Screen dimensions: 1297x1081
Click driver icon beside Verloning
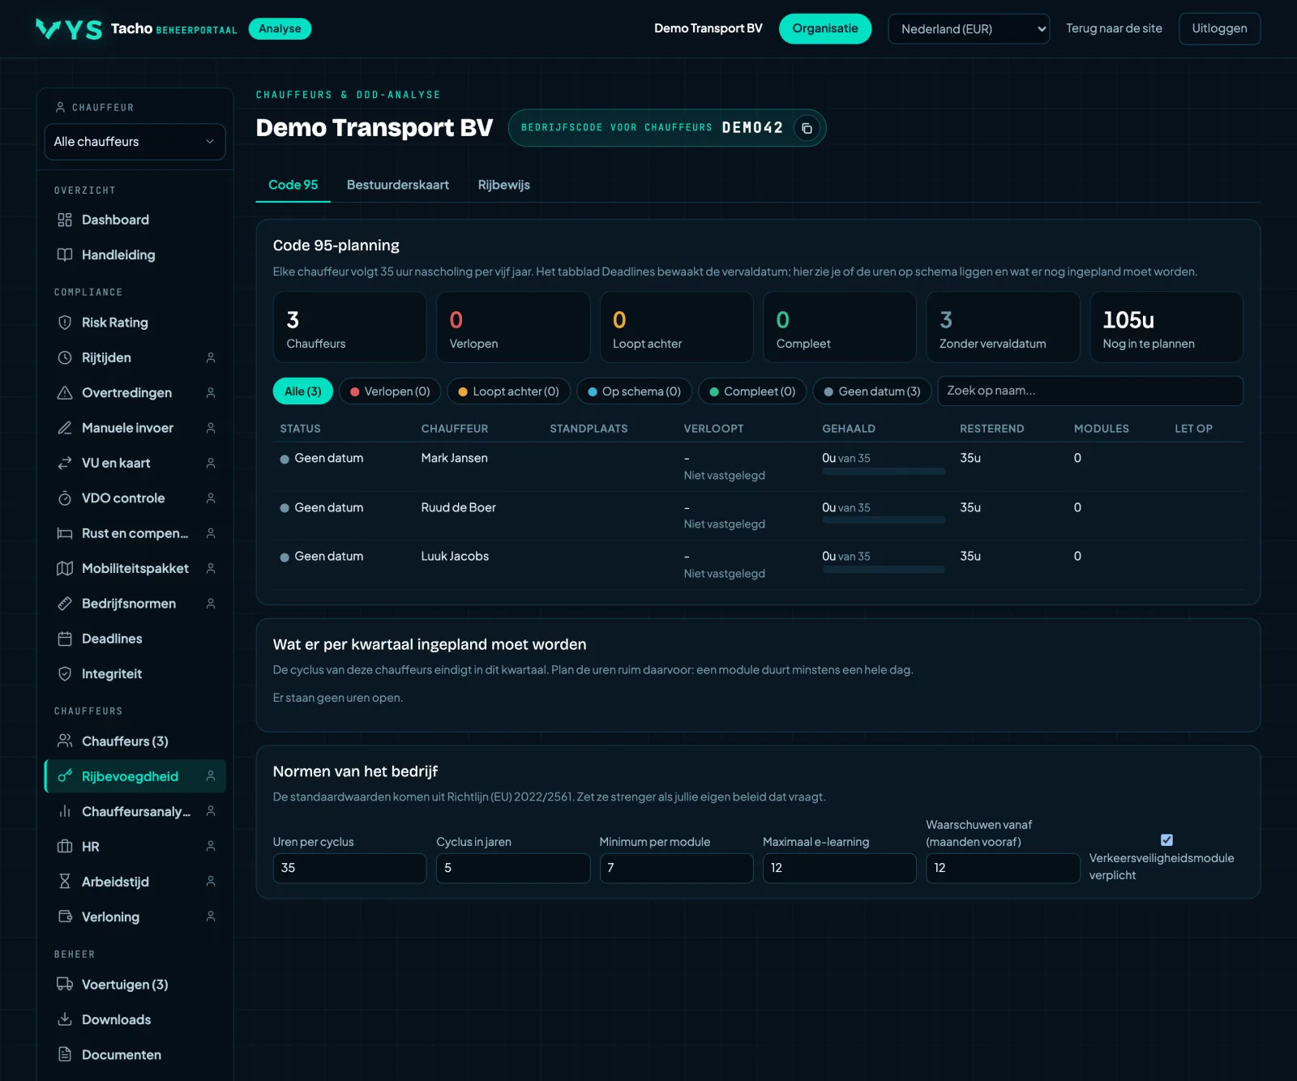click(x=211, y=916)
